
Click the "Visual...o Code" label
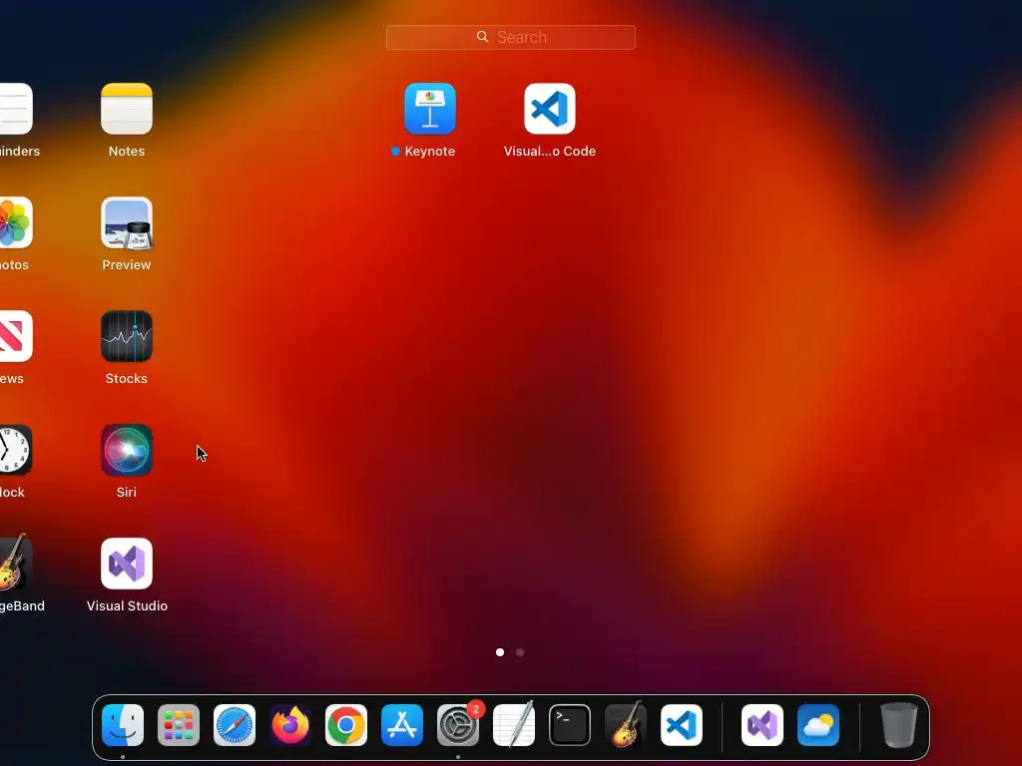tap(550, 152)
